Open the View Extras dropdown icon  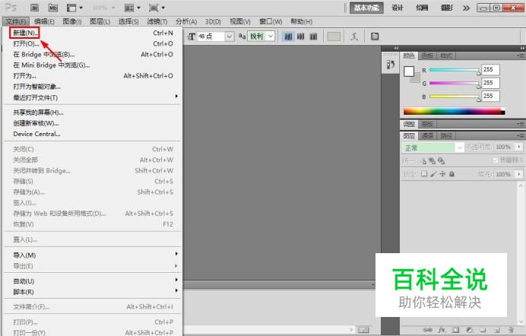74,8
